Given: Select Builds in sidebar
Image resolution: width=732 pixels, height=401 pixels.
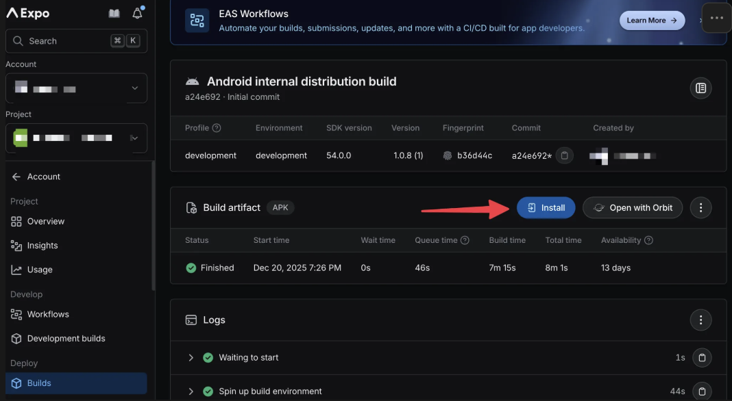Looking at the screenshot, I should [x=76, y=383].
